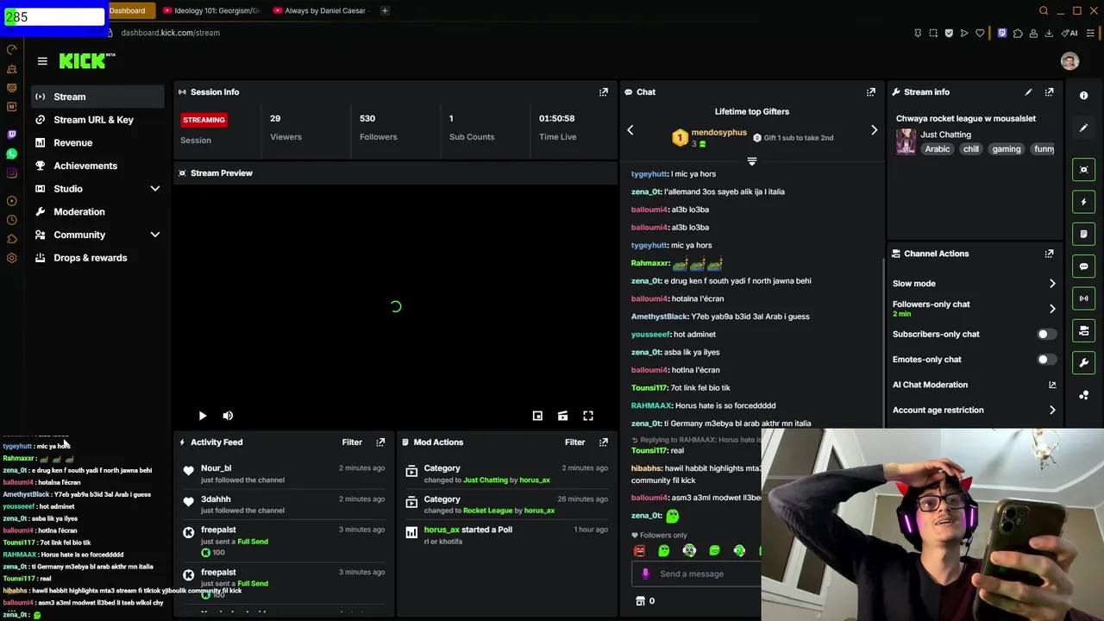Toggle the chat bubble widget icon in right bar

coord(1084,267)
